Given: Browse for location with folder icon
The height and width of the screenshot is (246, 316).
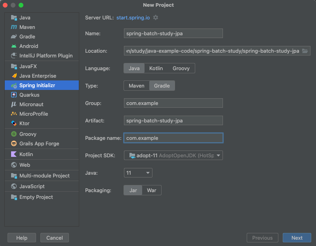Looking at the screenshot, I should 305,51.
